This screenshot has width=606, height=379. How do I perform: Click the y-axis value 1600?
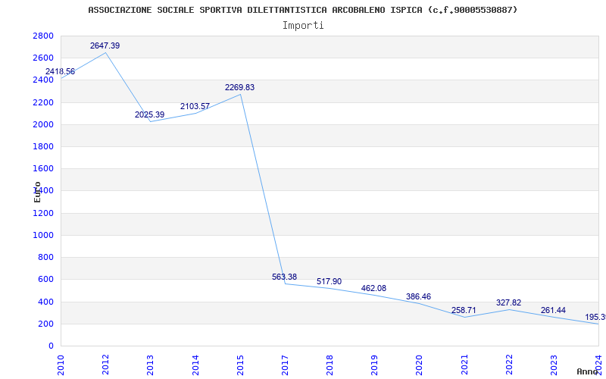click(x=43, y=168)
